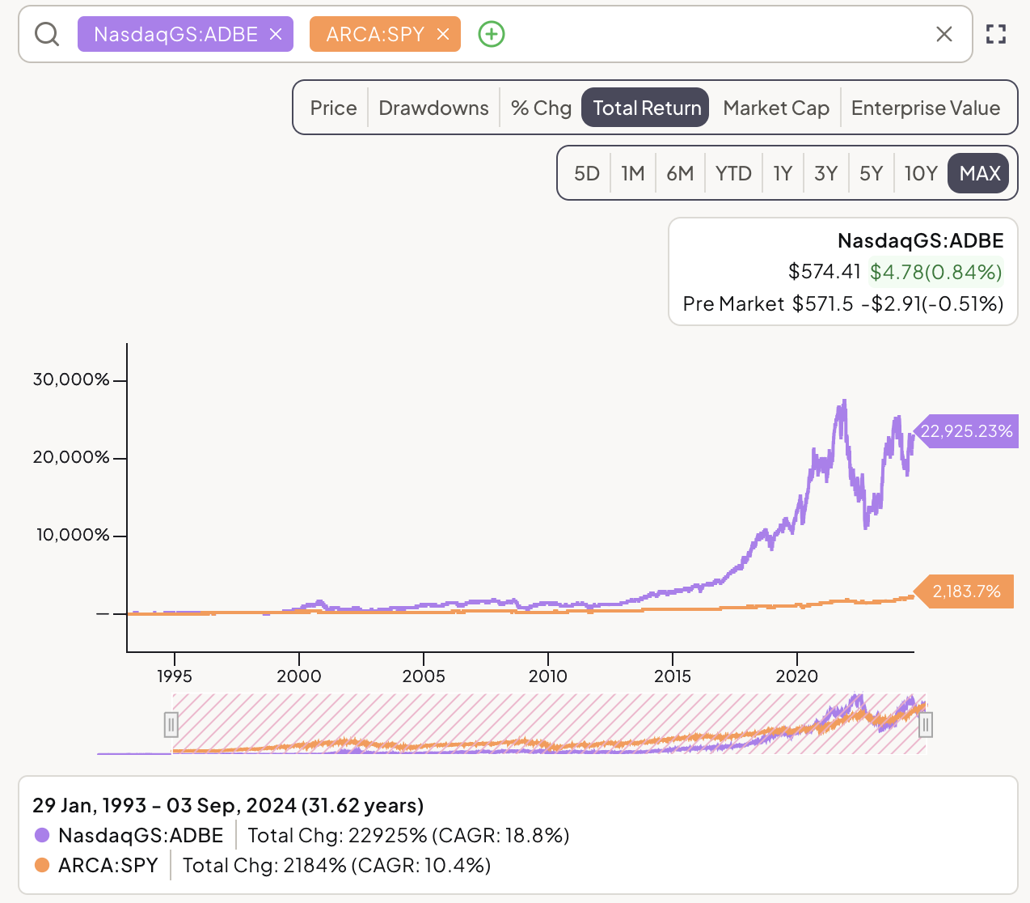Click the ADBE Total Chg 22925% text
This screenshot has width=1030, height=903.
pyautogui.click(x=408, y=835)
